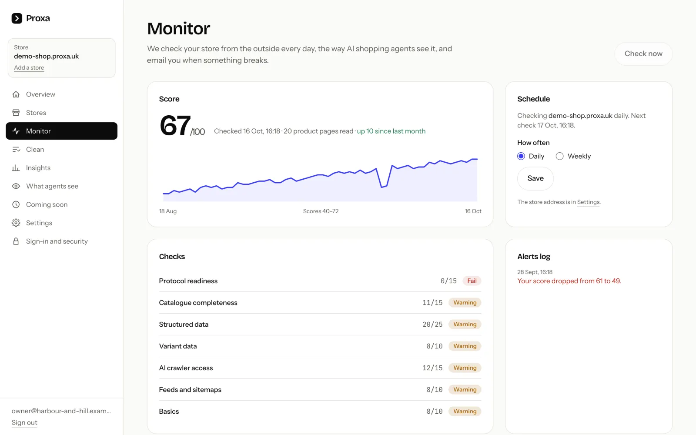
Task: Click the Monitor pulse icon
Action: click(x=16, y=131)
